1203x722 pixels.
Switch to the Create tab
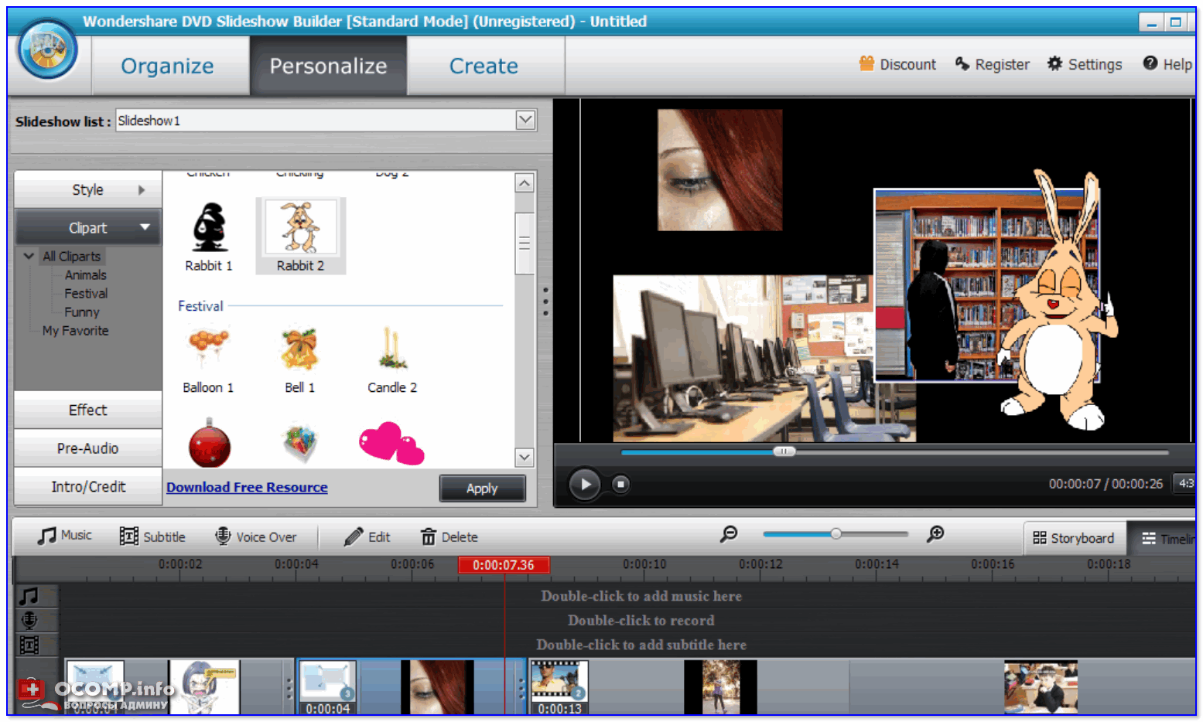coord(484,66)
